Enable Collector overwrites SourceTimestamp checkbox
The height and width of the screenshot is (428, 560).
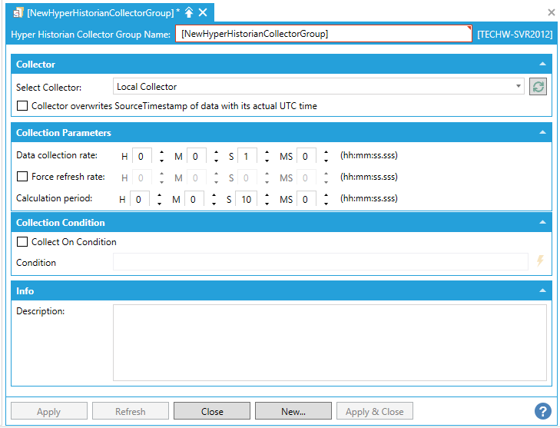[22, 106]
